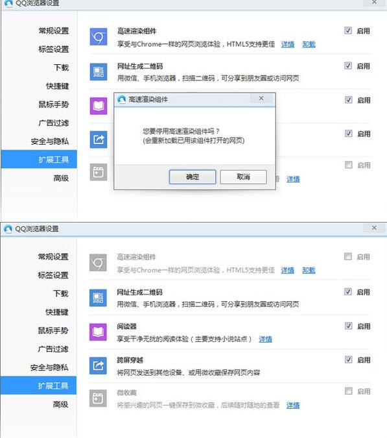This screenshot has height=438, width=387.
Task: Click dialog message 您要停用高速渲染组件吗？
Action: 182,130
